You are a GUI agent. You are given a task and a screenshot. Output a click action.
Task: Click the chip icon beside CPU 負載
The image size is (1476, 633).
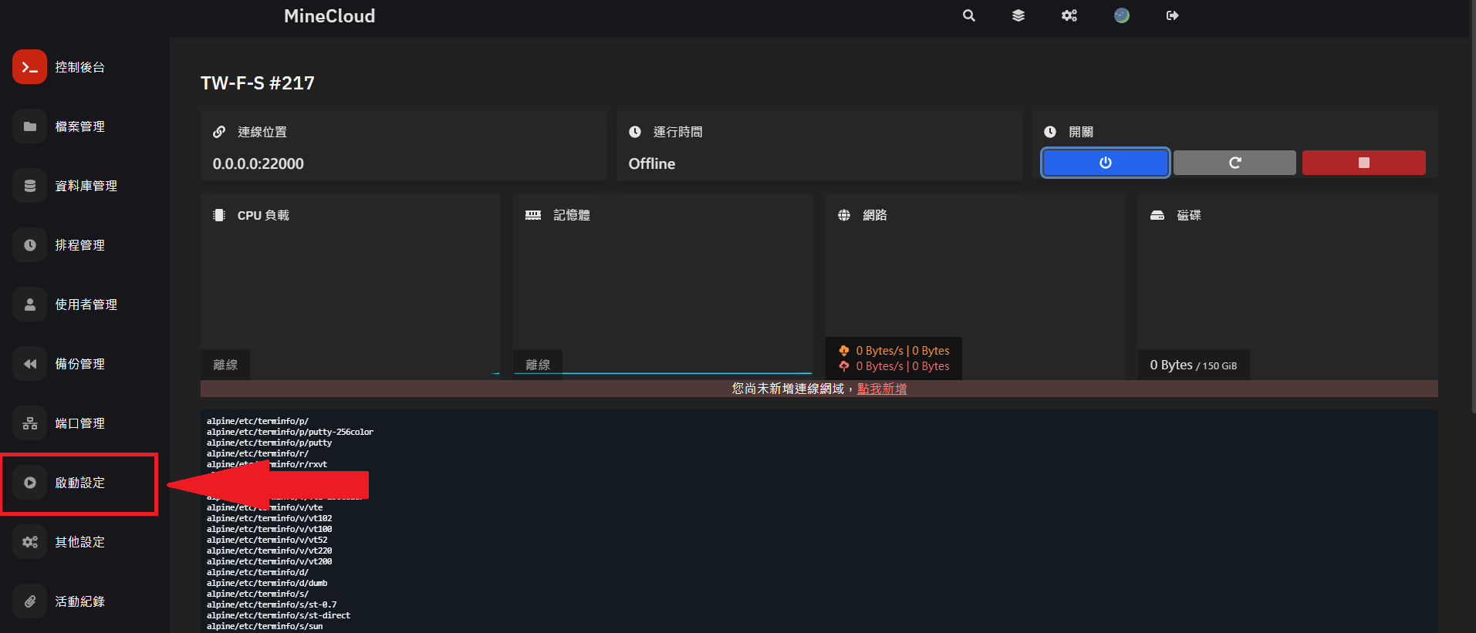tap(219, 215)
